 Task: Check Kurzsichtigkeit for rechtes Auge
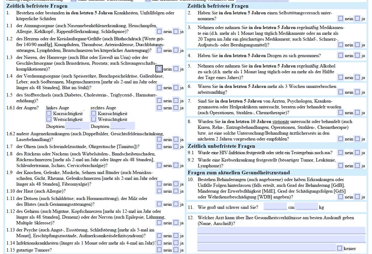[x=93, y=113]
